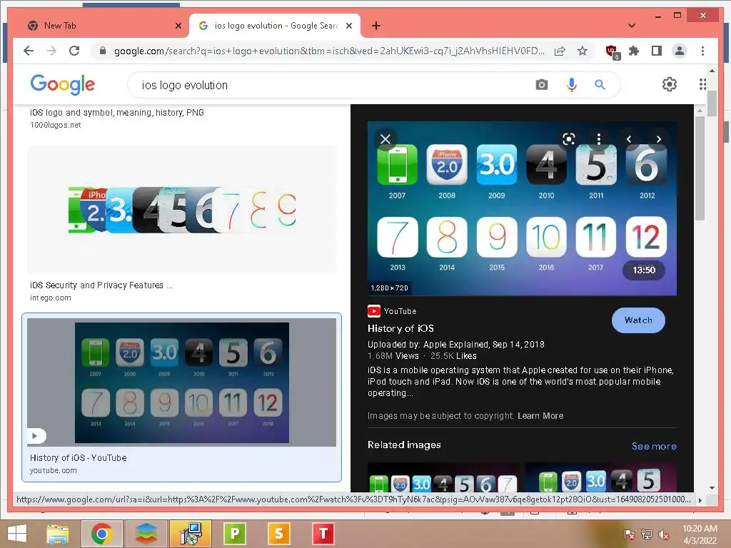
Task: Open File Explorer from taskbar
Action: (x=57, y=534)
